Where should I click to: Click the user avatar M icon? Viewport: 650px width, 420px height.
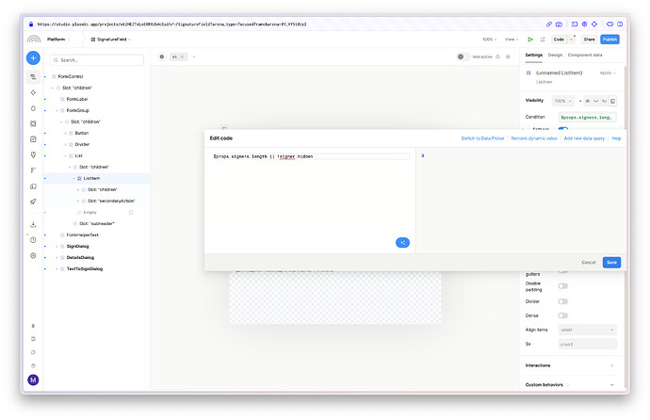pos(33,380)
